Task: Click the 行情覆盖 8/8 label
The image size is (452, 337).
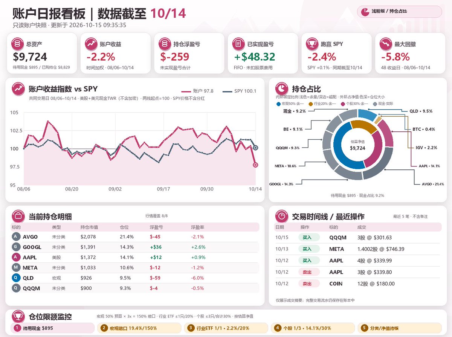Action: click(x=156, y=216)
